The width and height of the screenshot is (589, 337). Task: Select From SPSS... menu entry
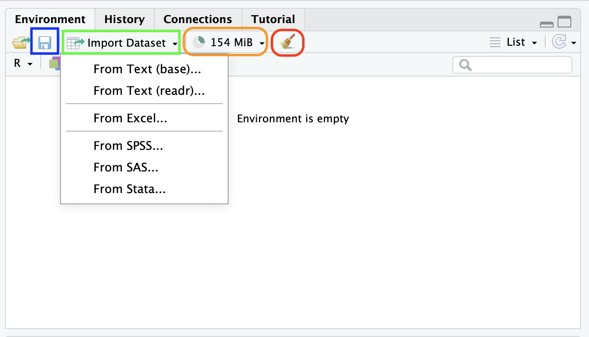coord(128,146)
